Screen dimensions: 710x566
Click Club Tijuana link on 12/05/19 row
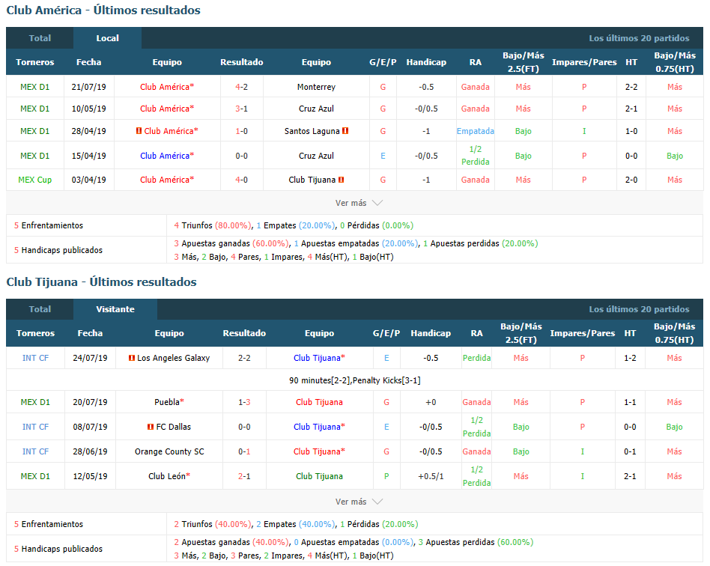(319, 476)
